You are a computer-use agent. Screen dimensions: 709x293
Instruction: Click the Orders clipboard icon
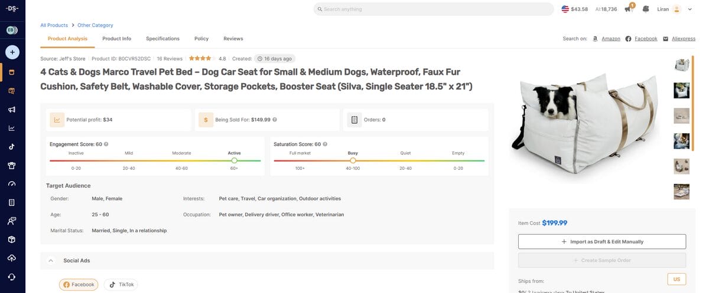pyautogui.click(x=354, y=120)
